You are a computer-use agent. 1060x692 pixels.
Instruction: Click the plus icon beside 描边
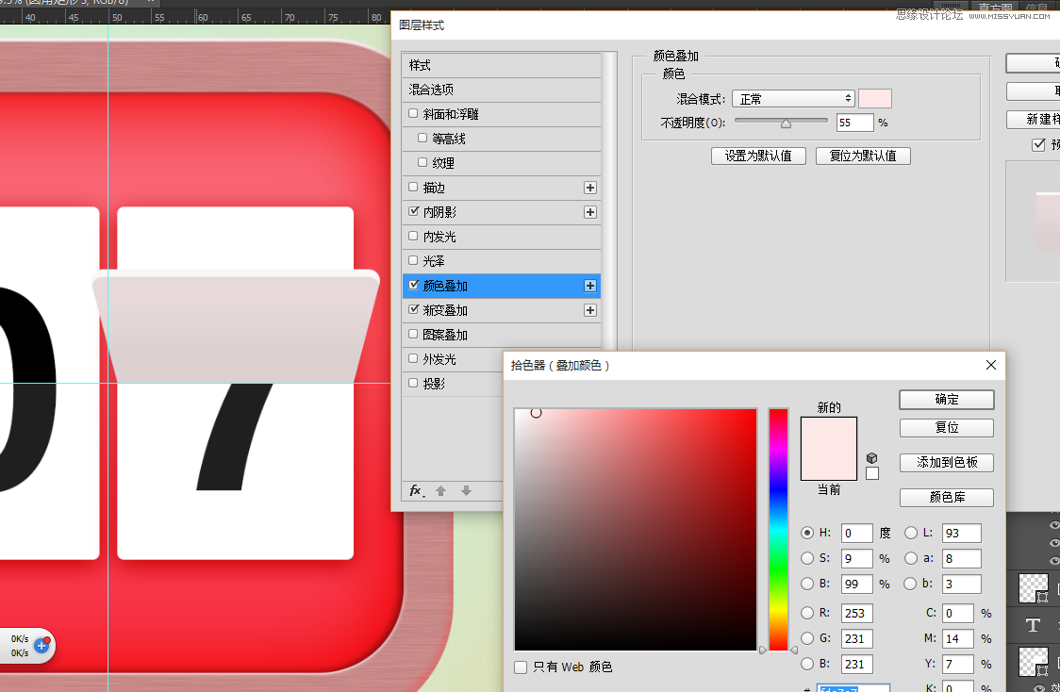click(x=590, y=188)
